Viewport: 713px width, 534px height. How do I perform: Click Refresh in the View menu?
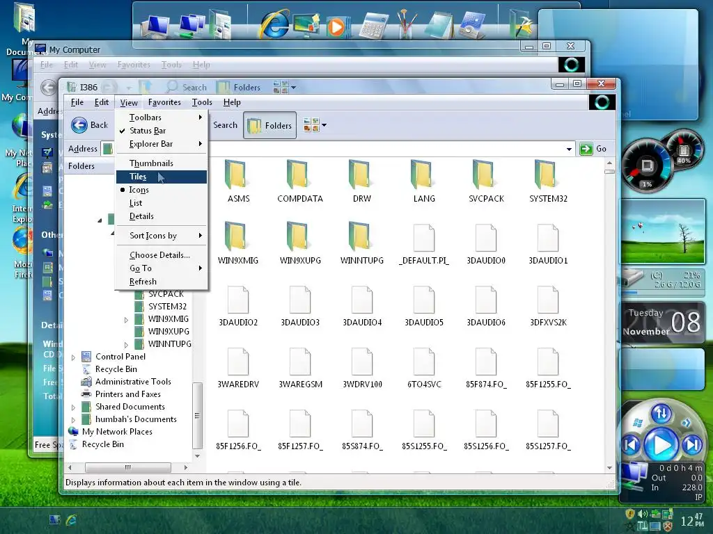[x=162, y=282]
